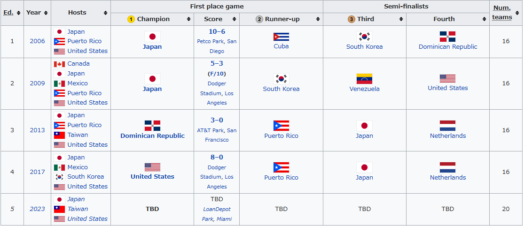Open the LoanDepot Park link
The height and width of the screenshot is (226, 524).
217,209
